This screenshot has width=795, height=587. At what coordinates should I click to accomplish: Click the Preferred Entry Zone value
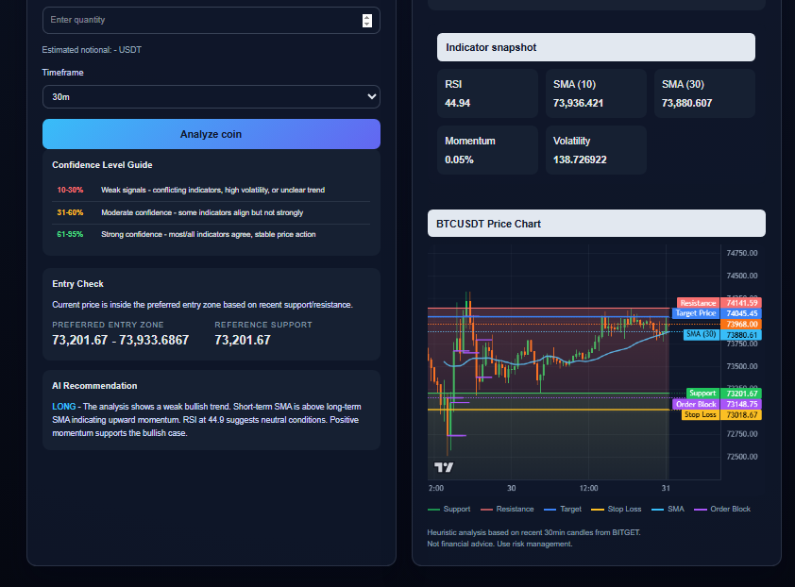click(120, 340)
